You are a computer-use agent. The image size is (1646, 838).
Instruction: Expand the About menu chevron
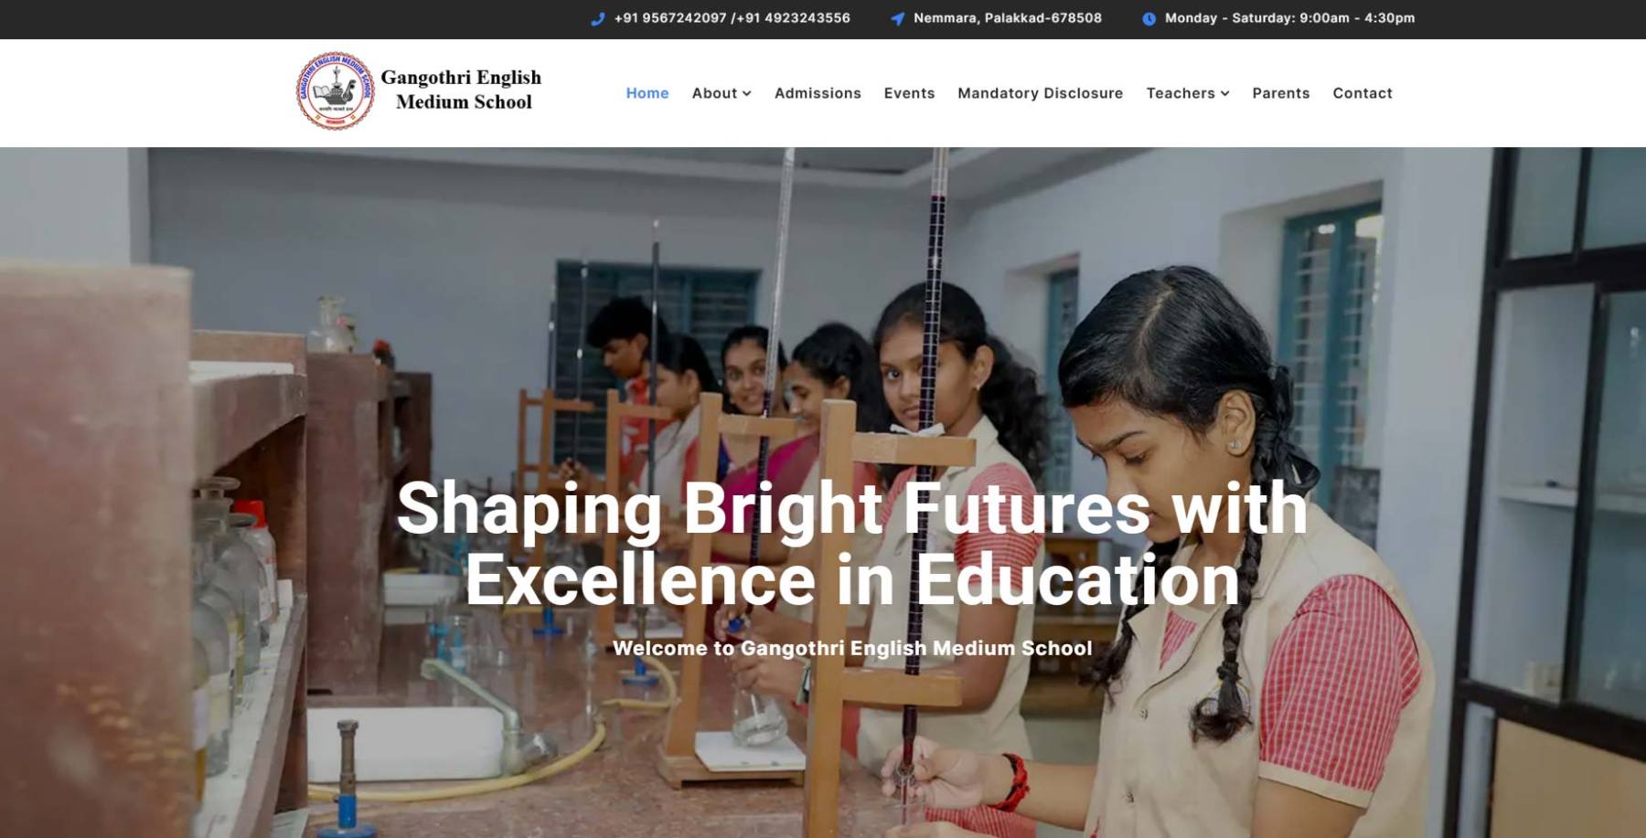pos(746,93)
